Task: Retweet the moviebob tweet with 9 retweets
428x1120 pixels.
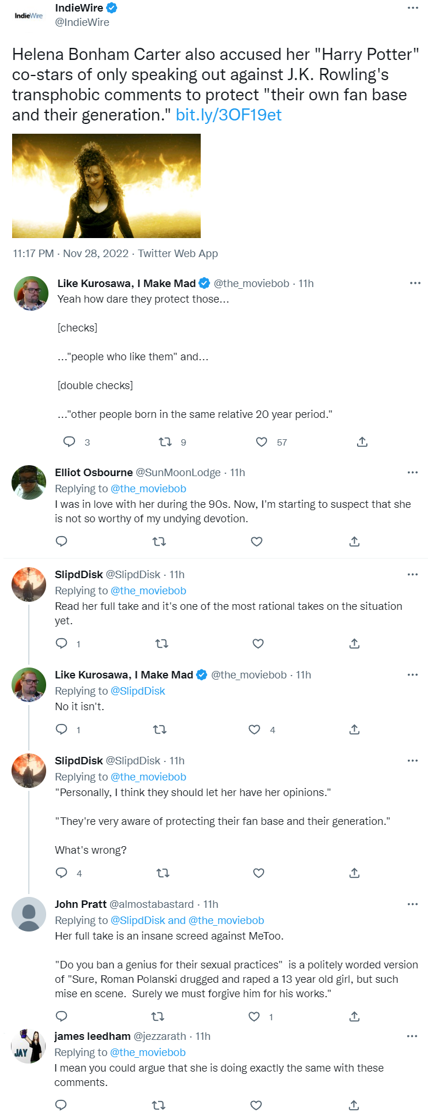Action: (x=165, y=442)
